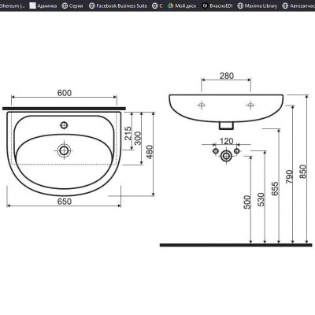Open the Maxima Library bookmark
This screenshot has width=315, height=315.
click(x=257, y=6)
